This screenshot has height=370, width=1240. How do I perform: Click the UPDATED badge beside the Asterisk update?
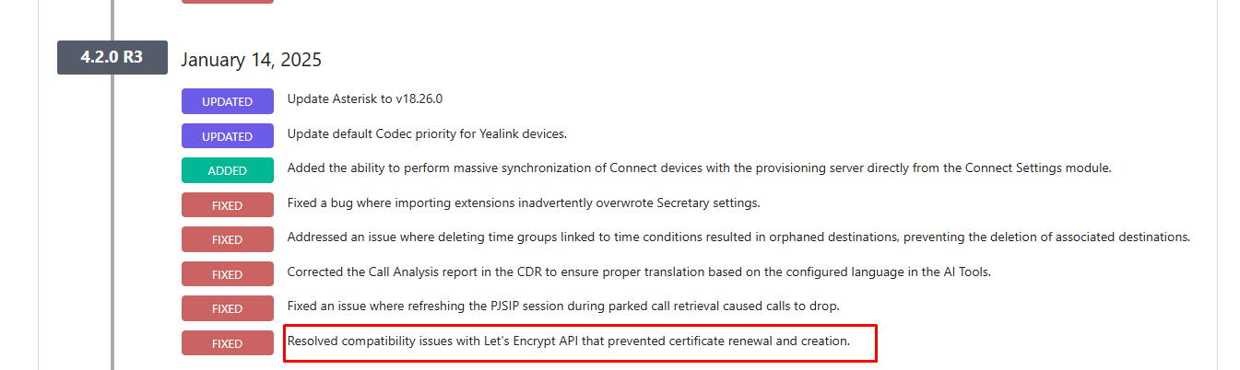[x=228, y=101]
